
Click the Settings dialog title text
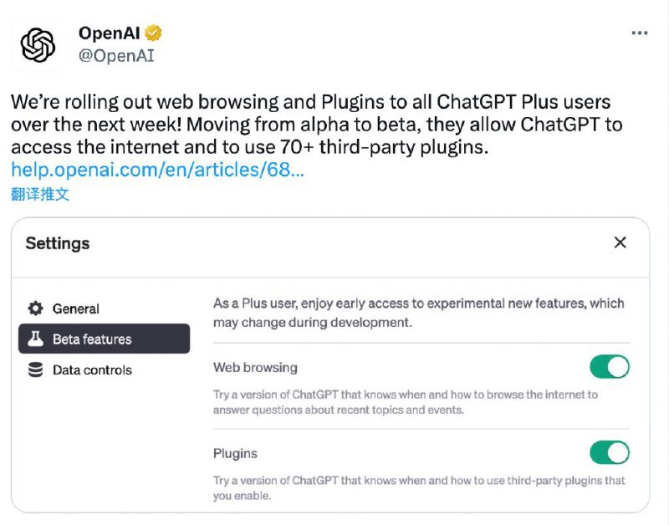pyautogui.click(x=57, y=243)
